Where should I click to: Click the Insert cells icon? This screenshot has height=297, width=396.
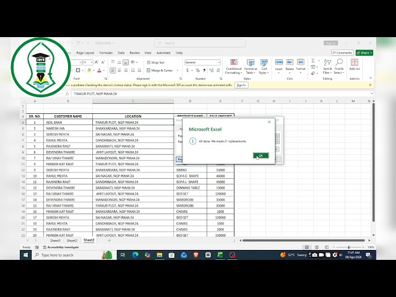pyautogui.click(x=279, y=62)
